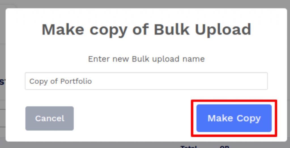Viewport: 290px width, 148px height.
Task: Click the 'Copy of Portfolio' text in field
Action: (x=61, y=81)
